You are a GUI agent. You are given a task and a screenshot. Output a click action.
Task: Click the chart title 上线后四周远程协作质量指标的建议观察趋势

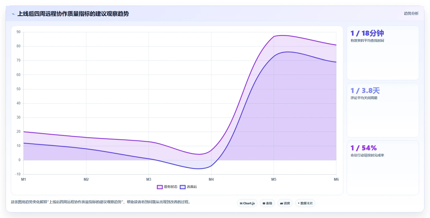click(x=73, y=14)
